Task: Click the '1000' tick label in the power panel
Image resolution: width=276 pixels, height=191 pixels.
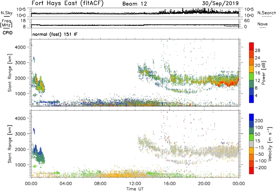Action: pos(20,93)
